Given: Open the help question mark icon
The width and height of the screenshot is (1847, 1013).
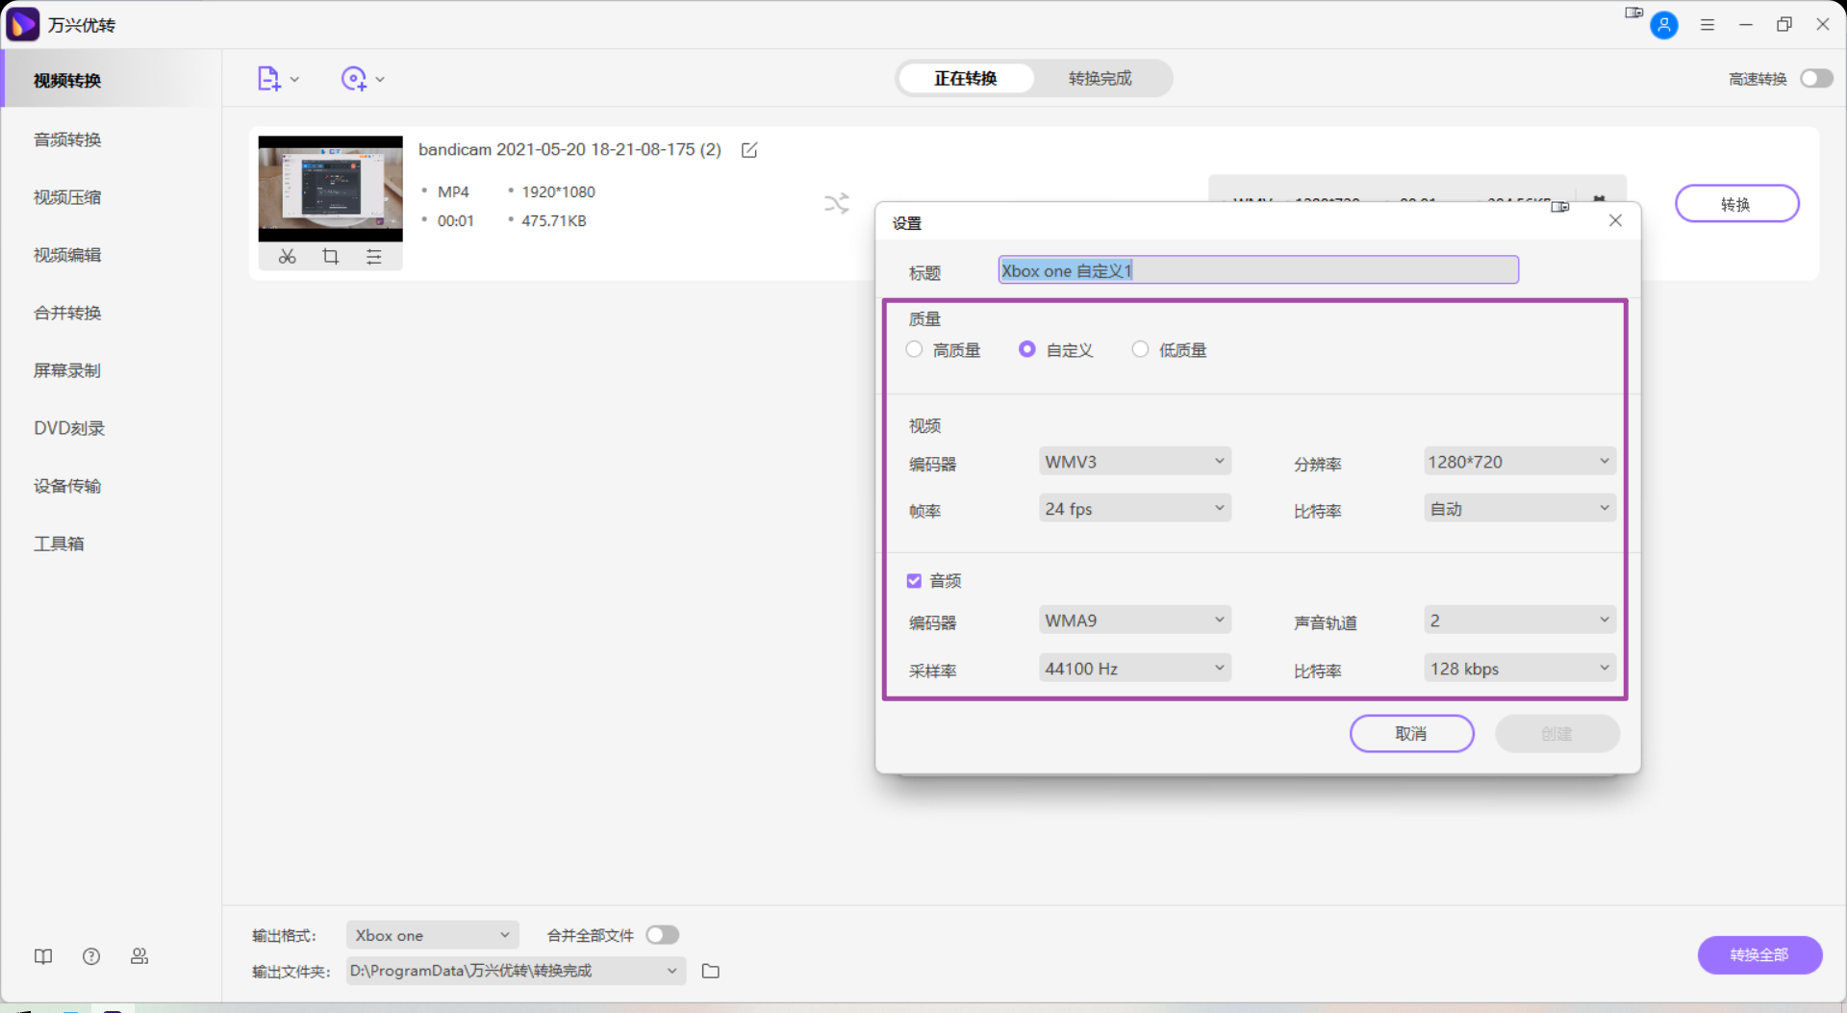Looking at the screenshot, I should 91,956.
